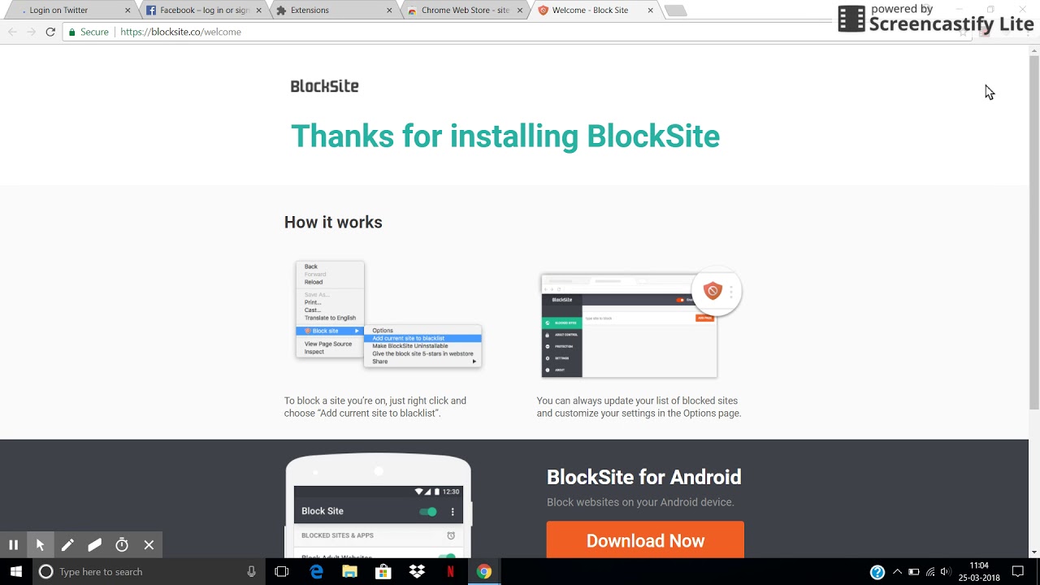This screenshot has height=585, width=1040.
Task: Click the Screencastify timer icon
Action: [122, 545]
